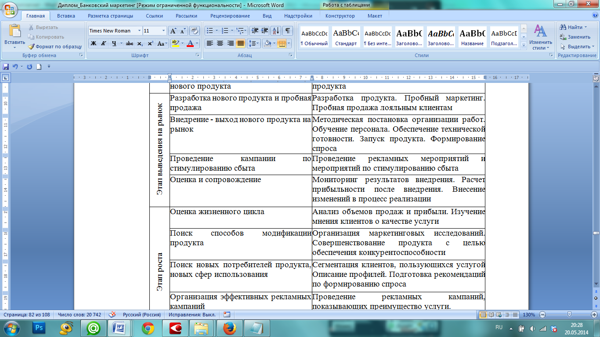Click Найти search button
The image size is (600, 337).
coord(574,27)
